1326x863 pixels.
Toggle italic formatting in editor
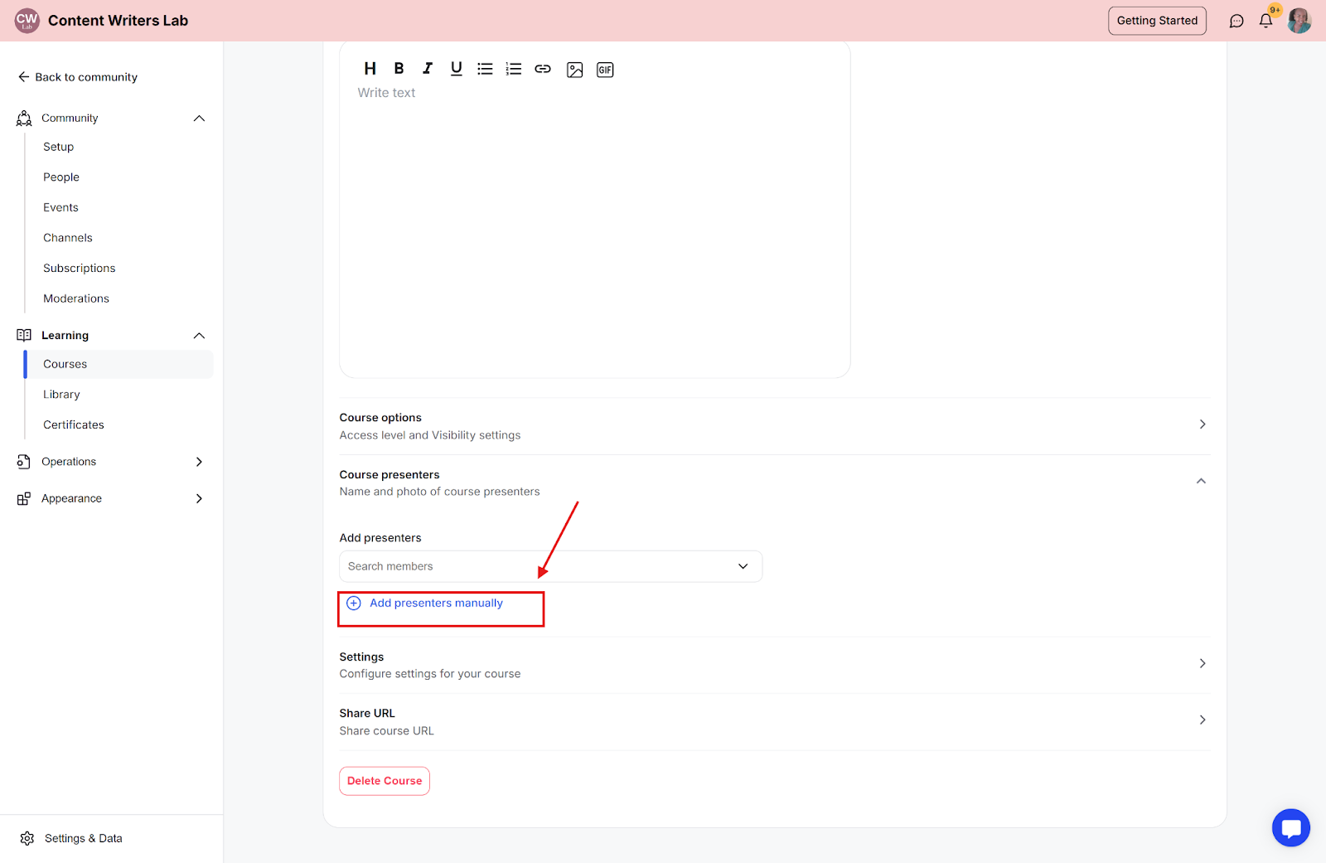428,69
